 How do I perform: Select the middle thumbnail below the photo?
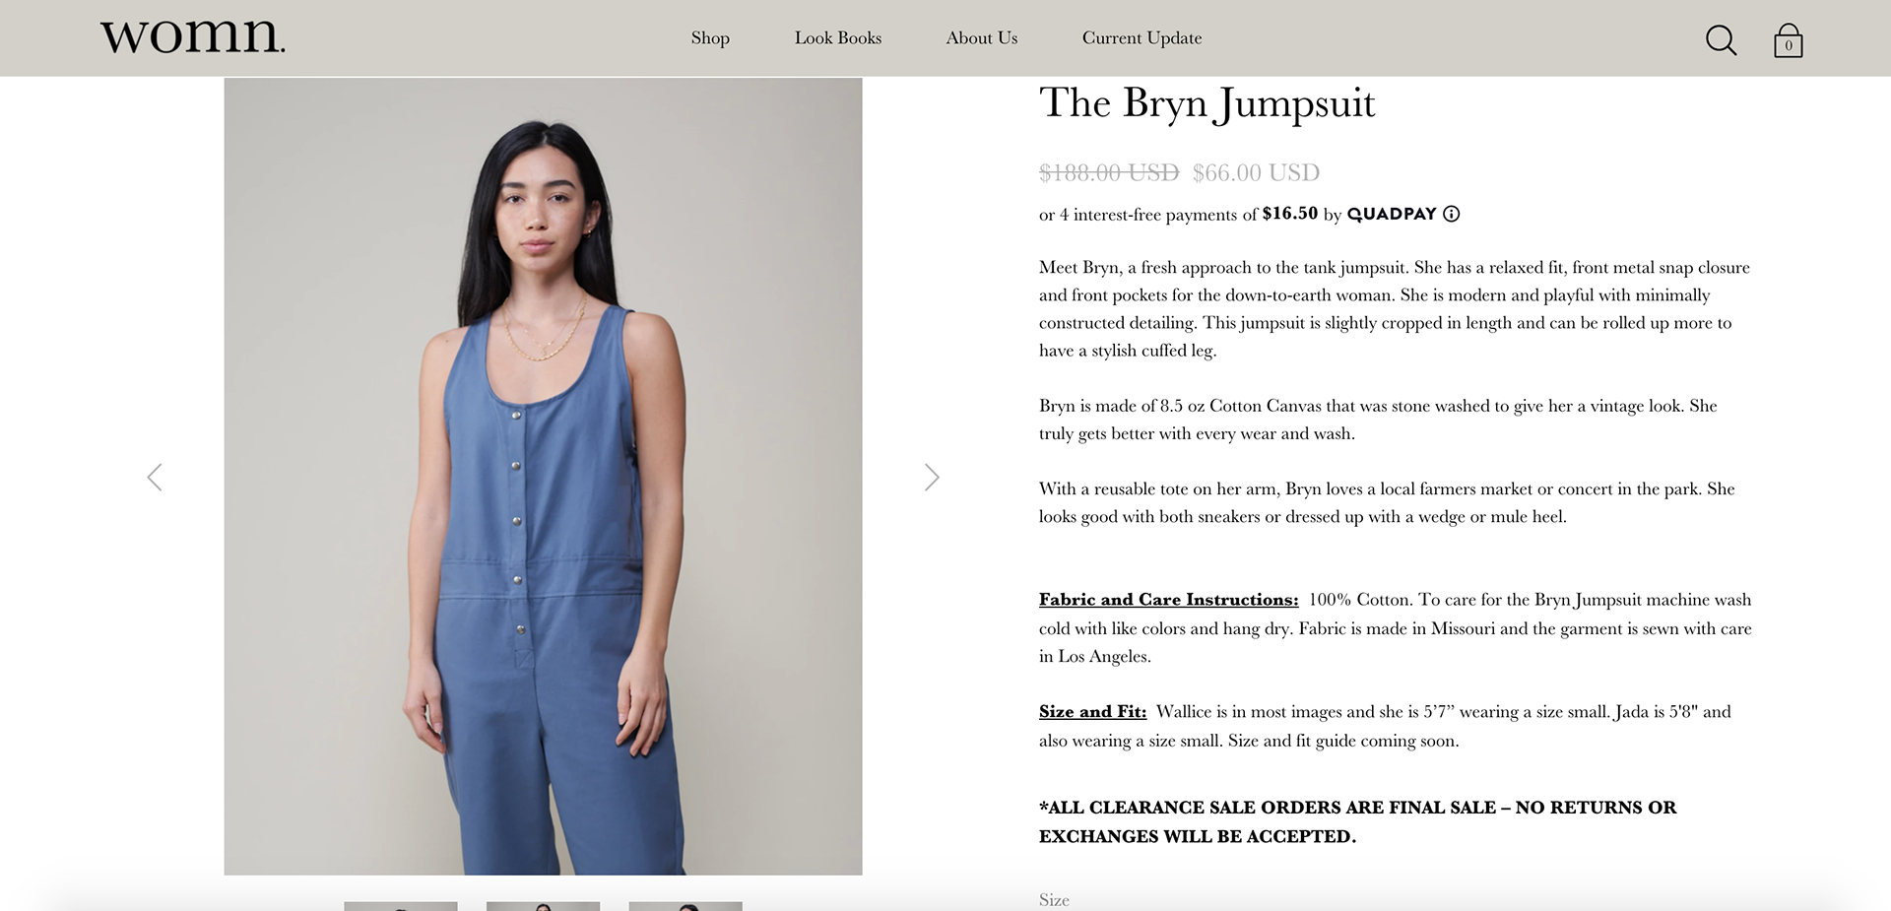[543, 906]
